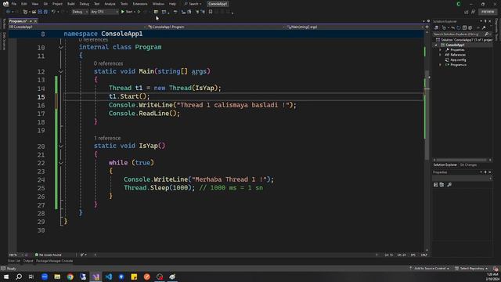The width and height of the screenshot is (501, 282).
Task: Switch to the Git Changes tab
Action: coord(468,165)
